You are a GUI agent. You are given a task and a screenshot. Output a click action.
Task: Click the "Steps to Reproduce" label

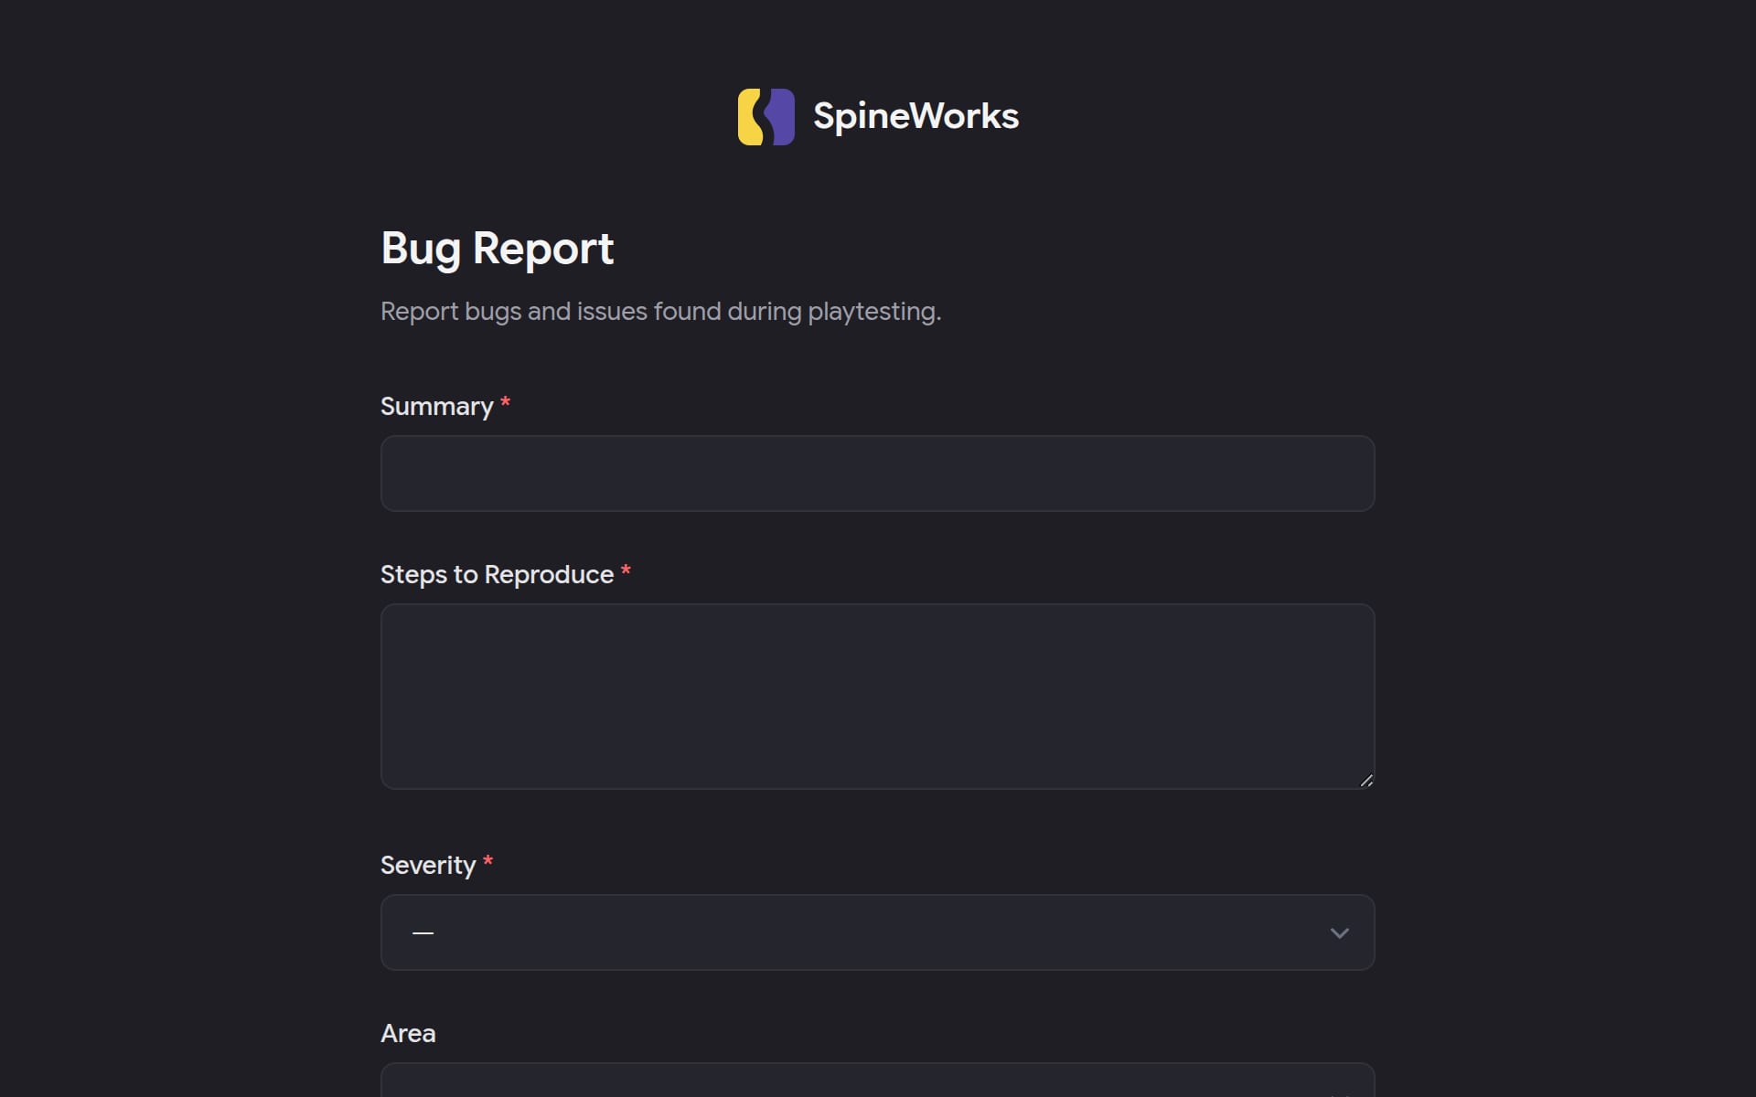pos(497,575)
